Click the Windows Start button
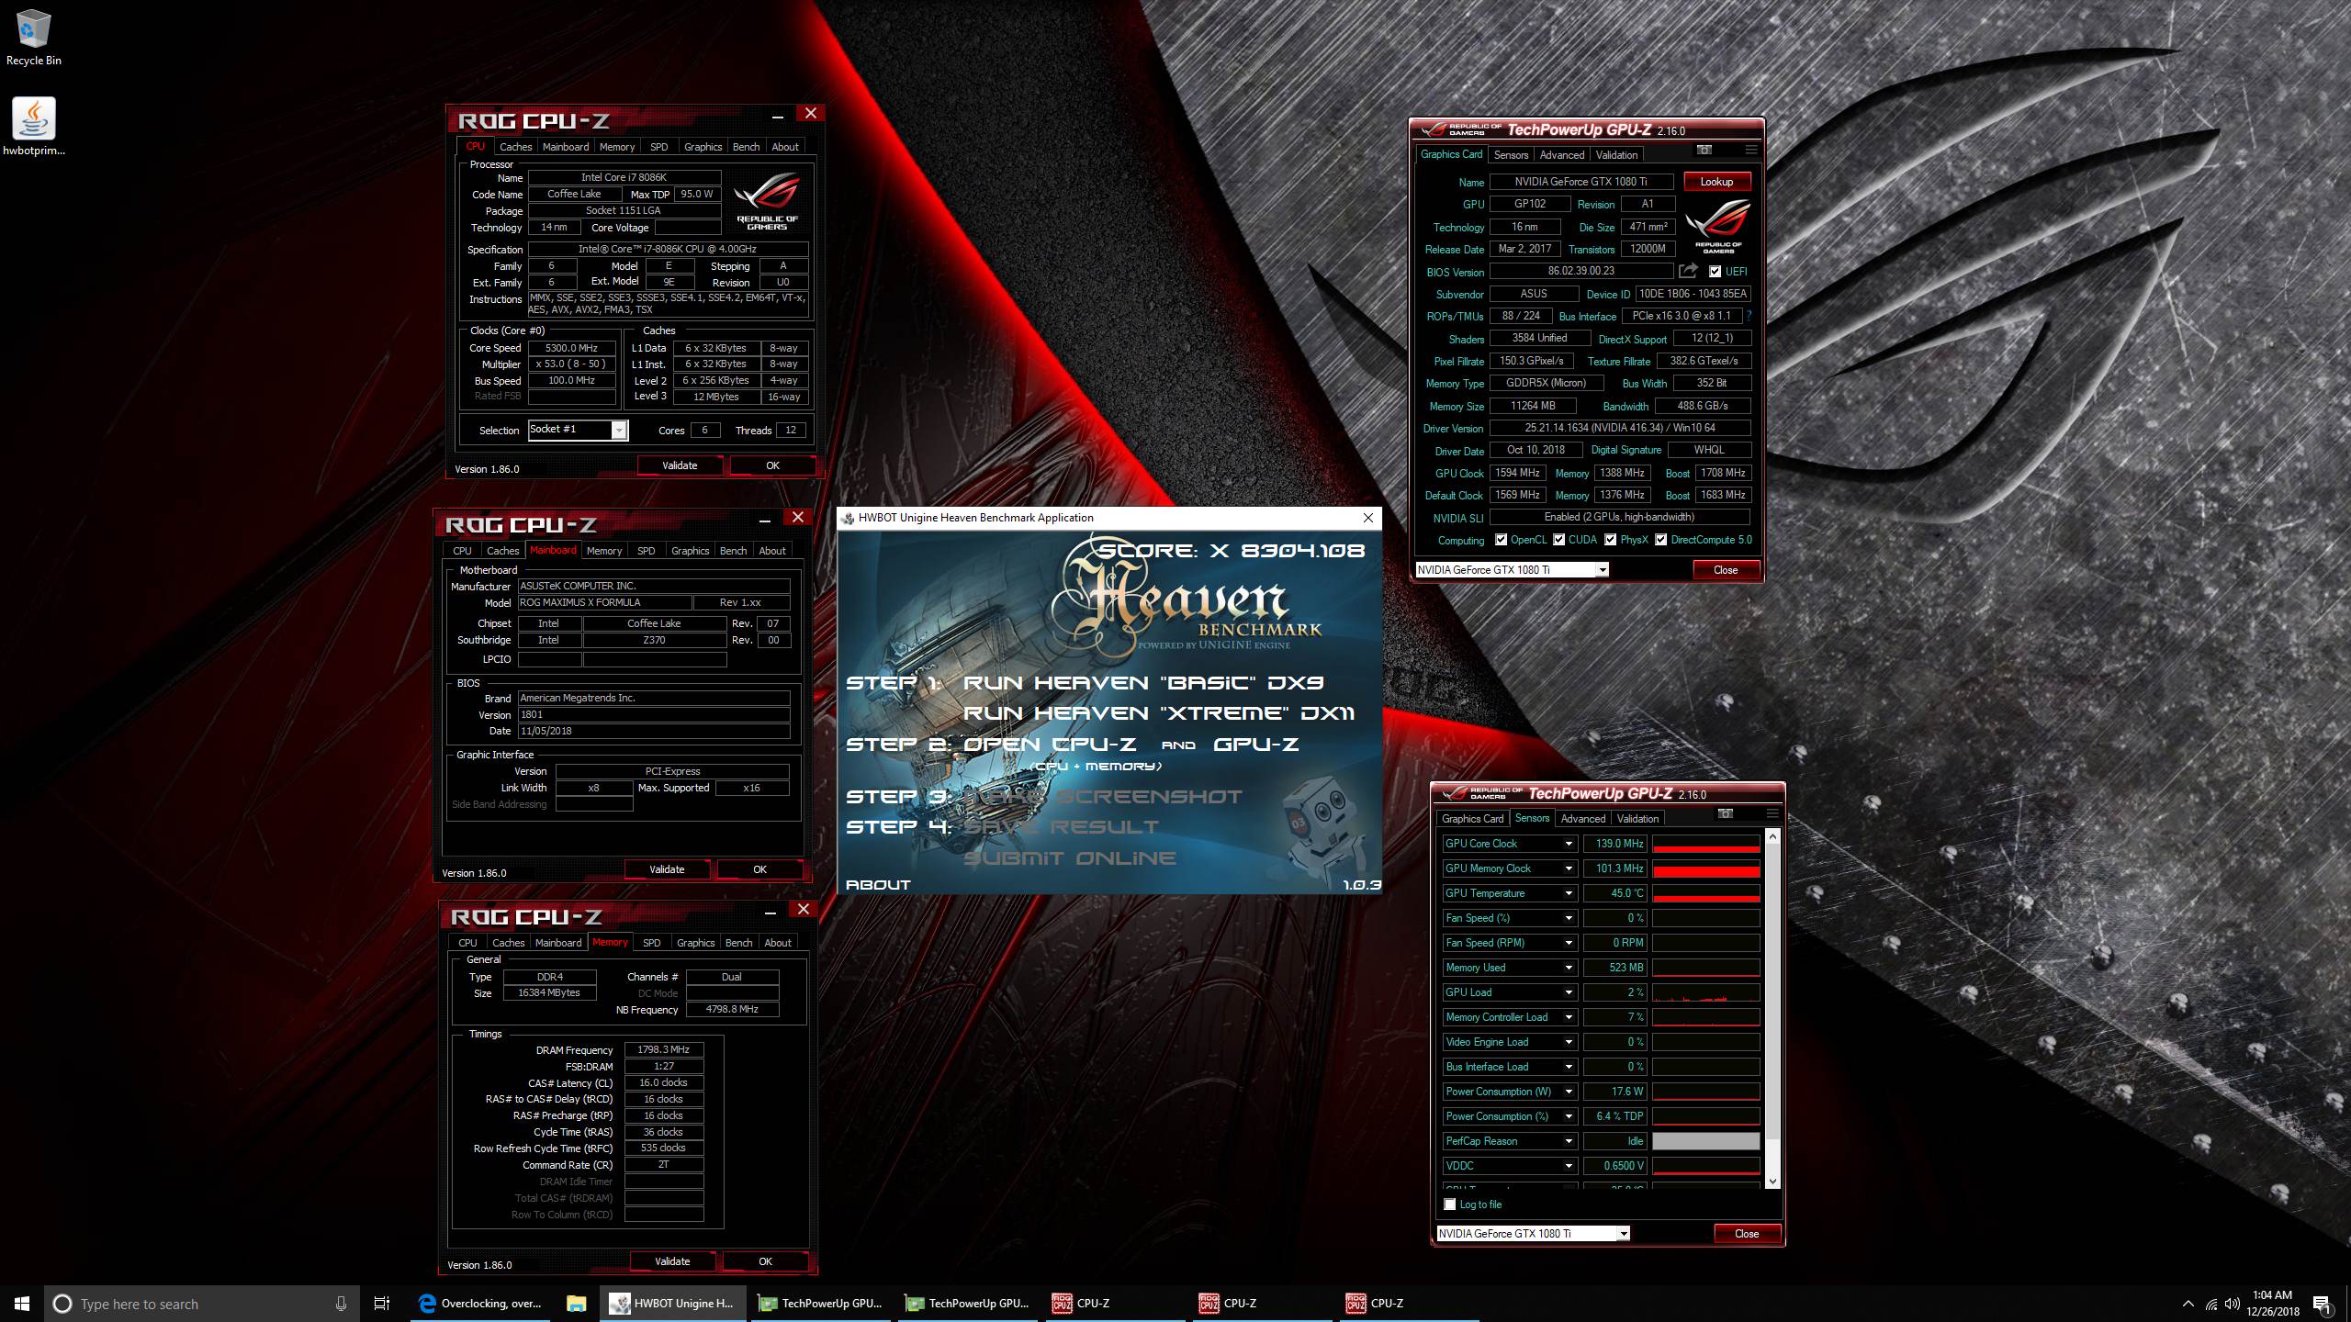The height and width of the screenshot is (1322, 2351). (x=22, y=1304)
